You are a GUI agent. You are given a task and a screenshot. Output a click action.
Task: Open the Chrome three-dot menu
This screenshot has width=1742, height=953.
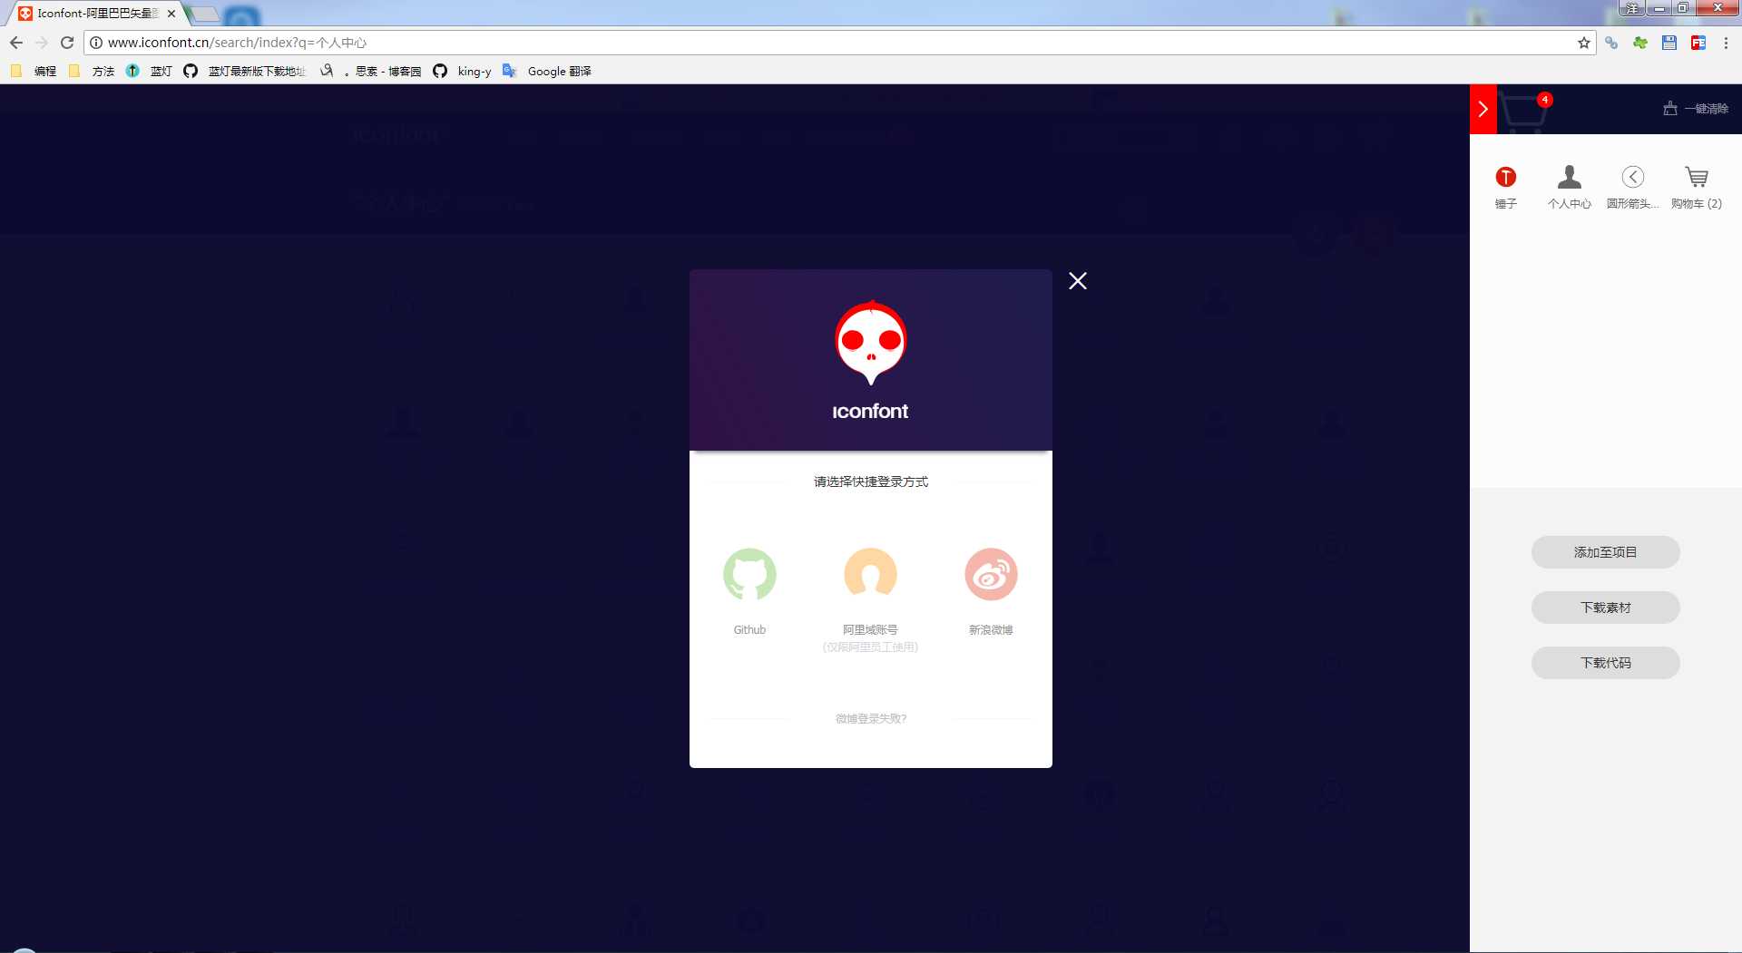coord(1726,43)
